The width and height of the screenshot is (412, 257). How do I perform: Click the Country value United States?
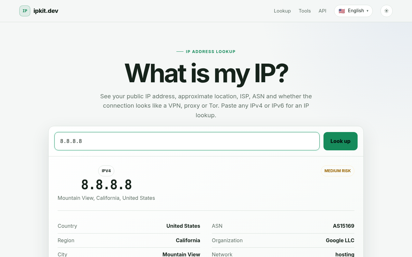[183, 226]
